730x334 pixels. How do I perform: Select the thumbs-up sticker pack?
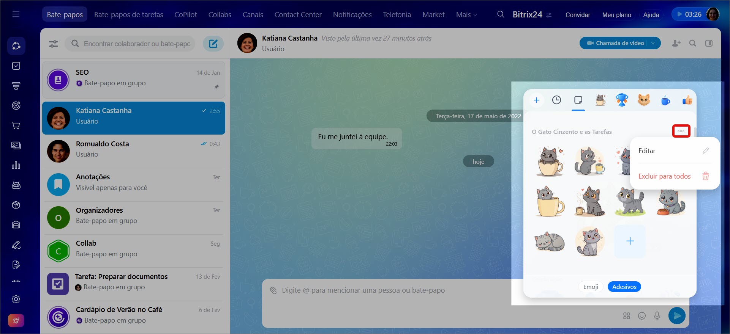pyautogui.click(x=687, y=100)
